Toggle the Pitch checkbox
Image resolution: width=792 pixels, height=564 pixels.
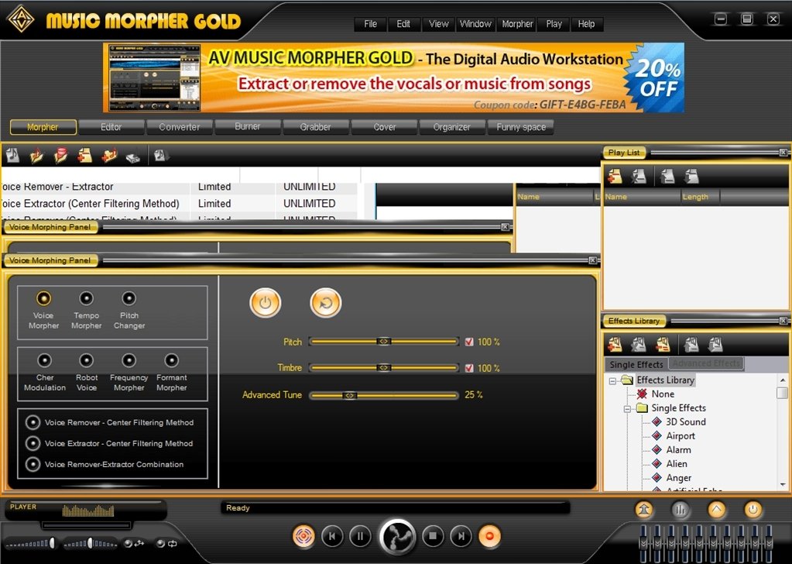[469, 342]
